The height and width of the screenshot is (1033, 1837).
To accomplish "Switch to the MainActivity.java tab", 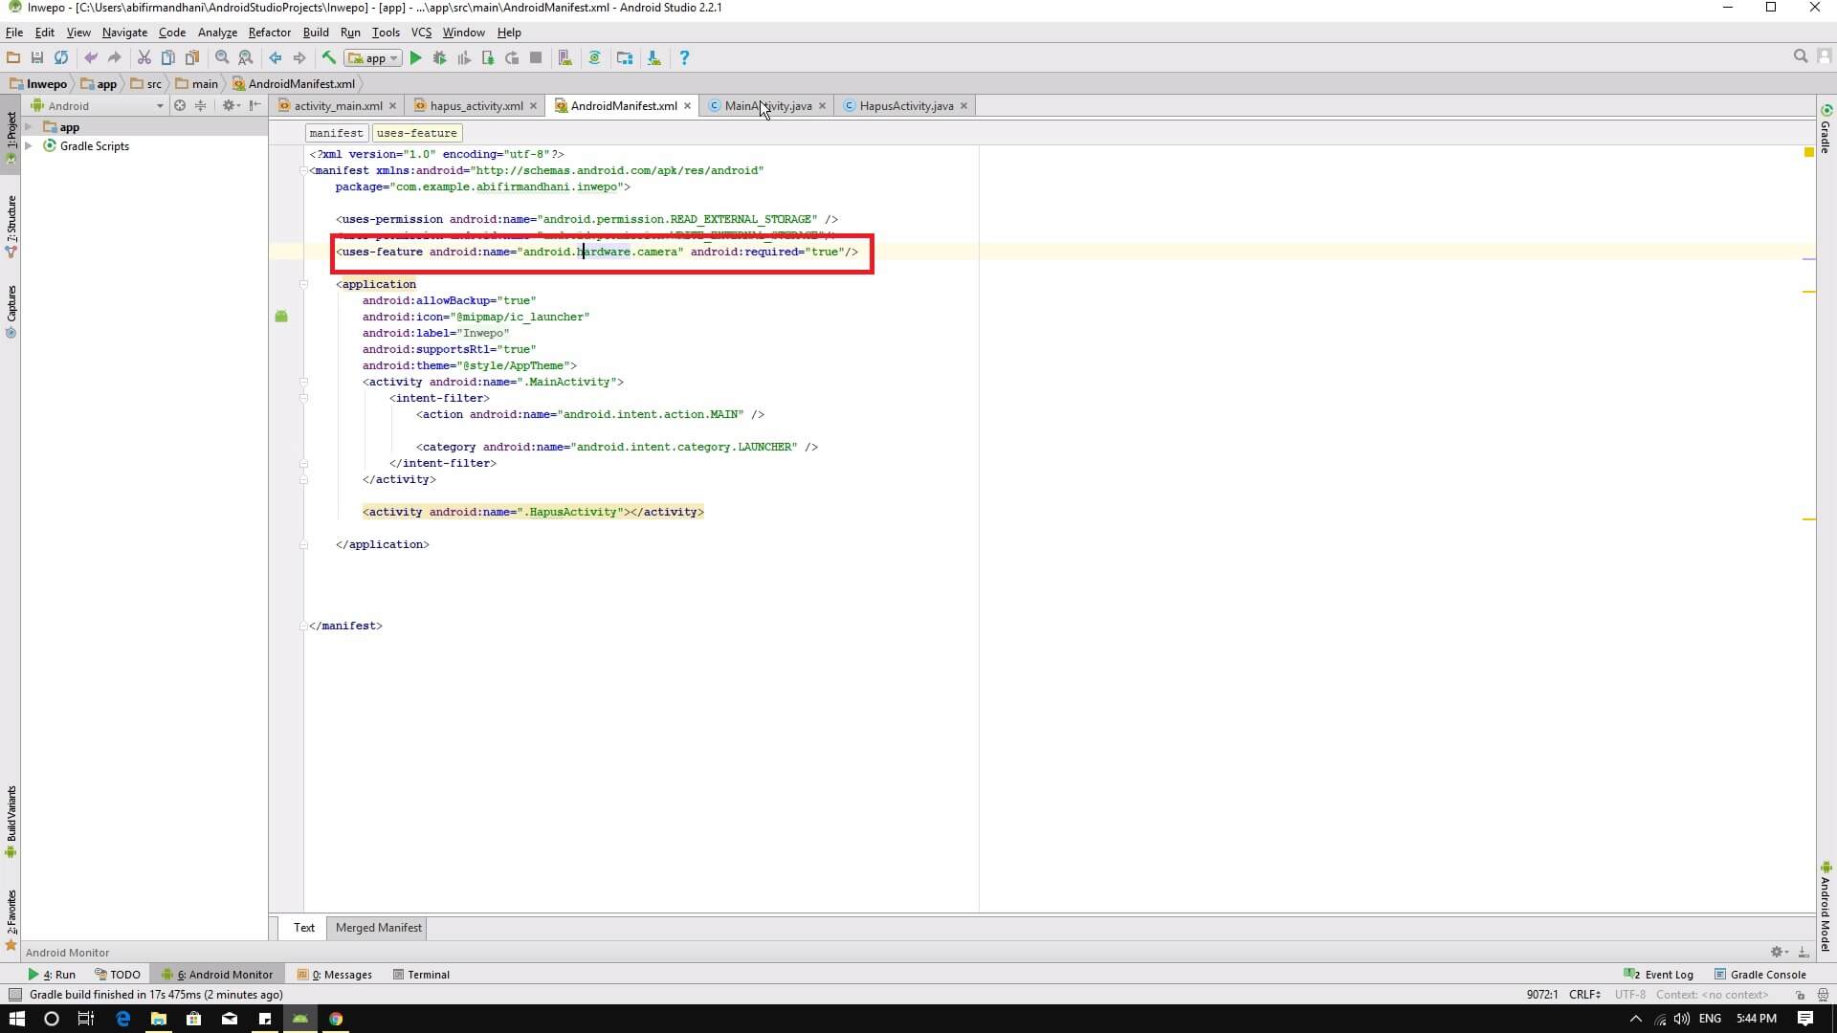I will [767, 106].
